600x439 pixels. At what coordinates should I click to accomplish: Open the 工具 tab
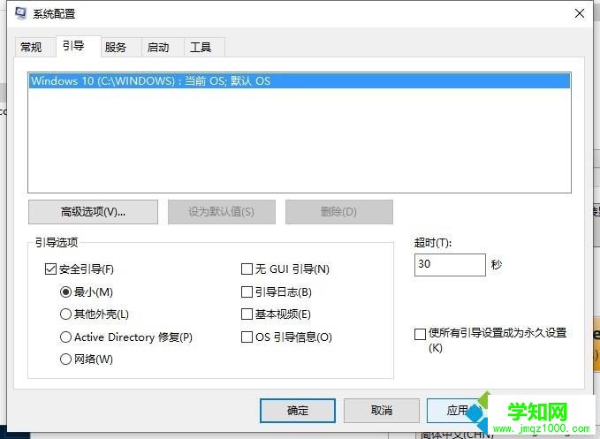[x=204, y=48]
